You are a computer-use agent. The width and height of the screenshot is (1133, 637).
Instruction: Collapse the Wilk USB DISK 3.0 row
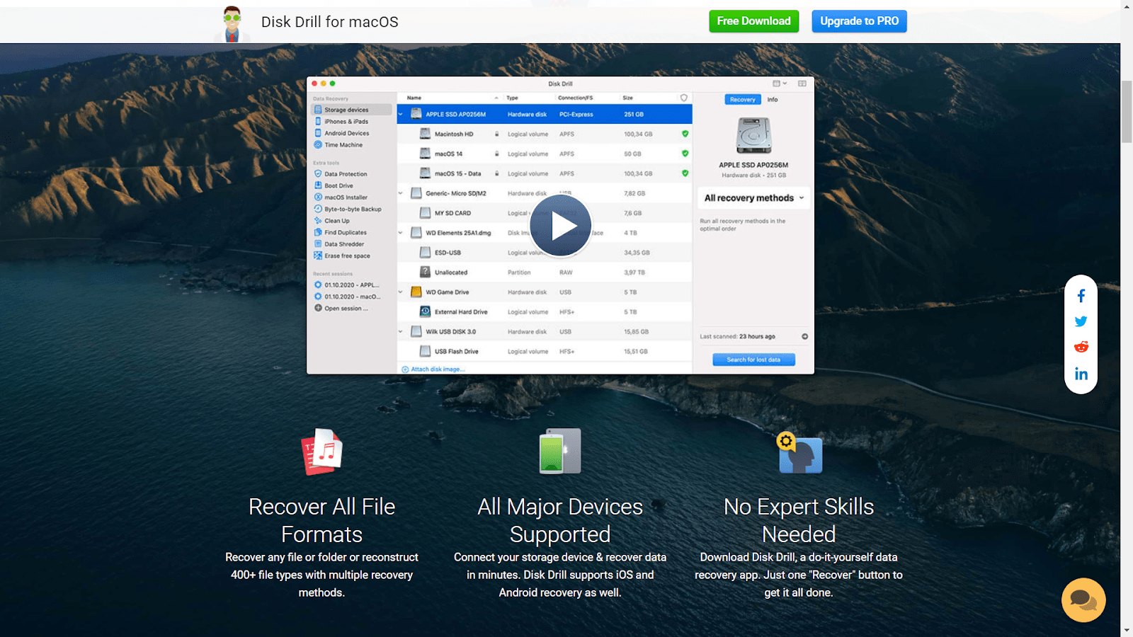tap(401, 332)
